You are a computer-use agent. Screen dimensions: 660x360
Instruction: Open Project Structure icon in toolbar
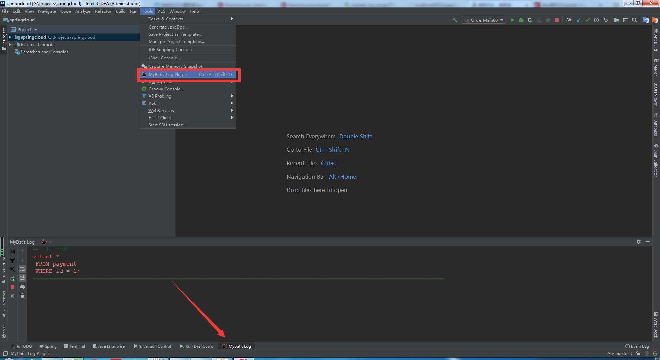[617, 20]
